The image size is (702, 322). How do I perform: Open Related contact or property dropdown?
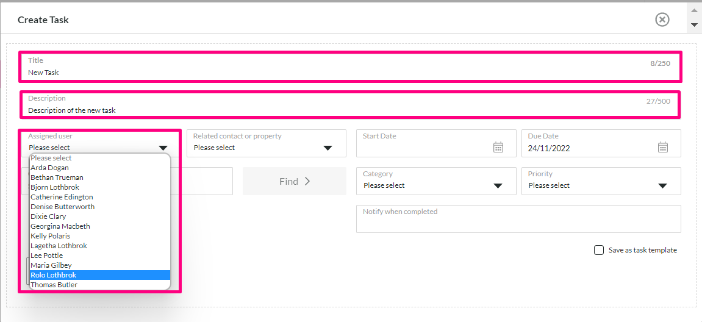(x=267, y=143)
